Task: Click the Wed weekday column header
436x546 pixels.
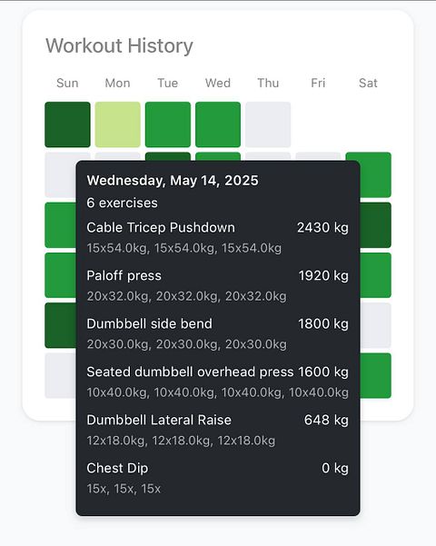Action: pyautogui.click(x=218, y=83)
